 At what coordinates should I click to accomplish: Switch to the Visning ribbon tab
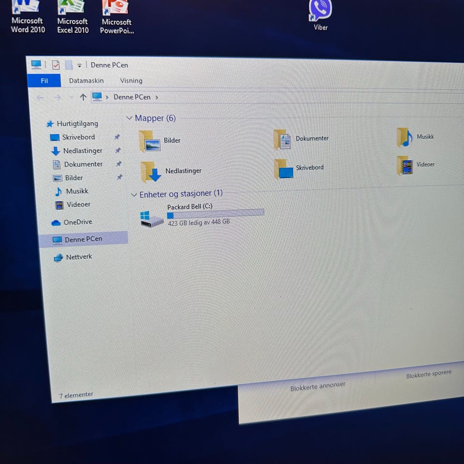[131, 81]
